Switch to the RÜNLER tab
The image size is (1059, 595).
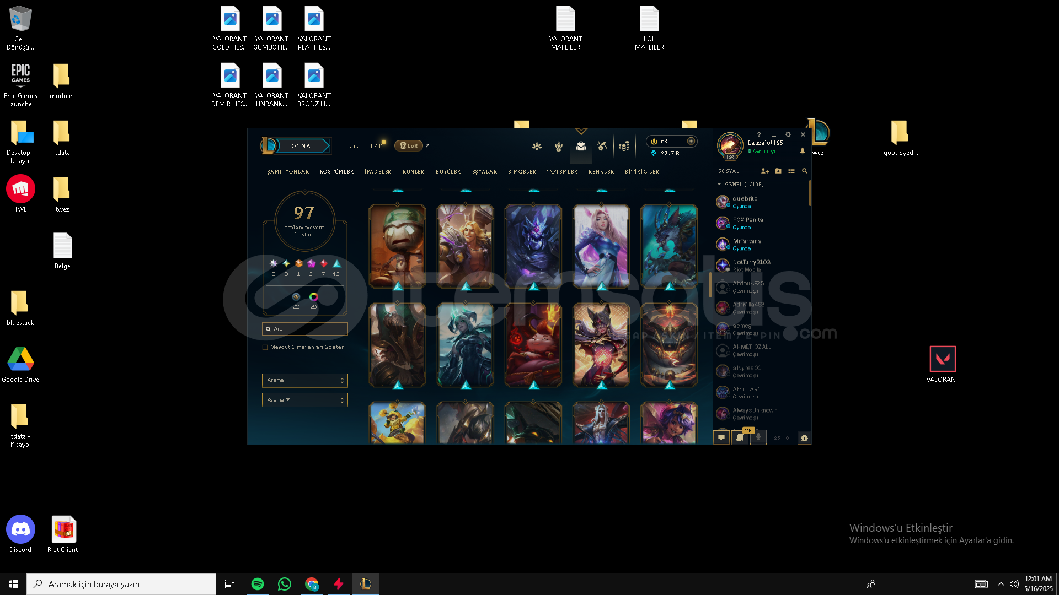[413, 172]
